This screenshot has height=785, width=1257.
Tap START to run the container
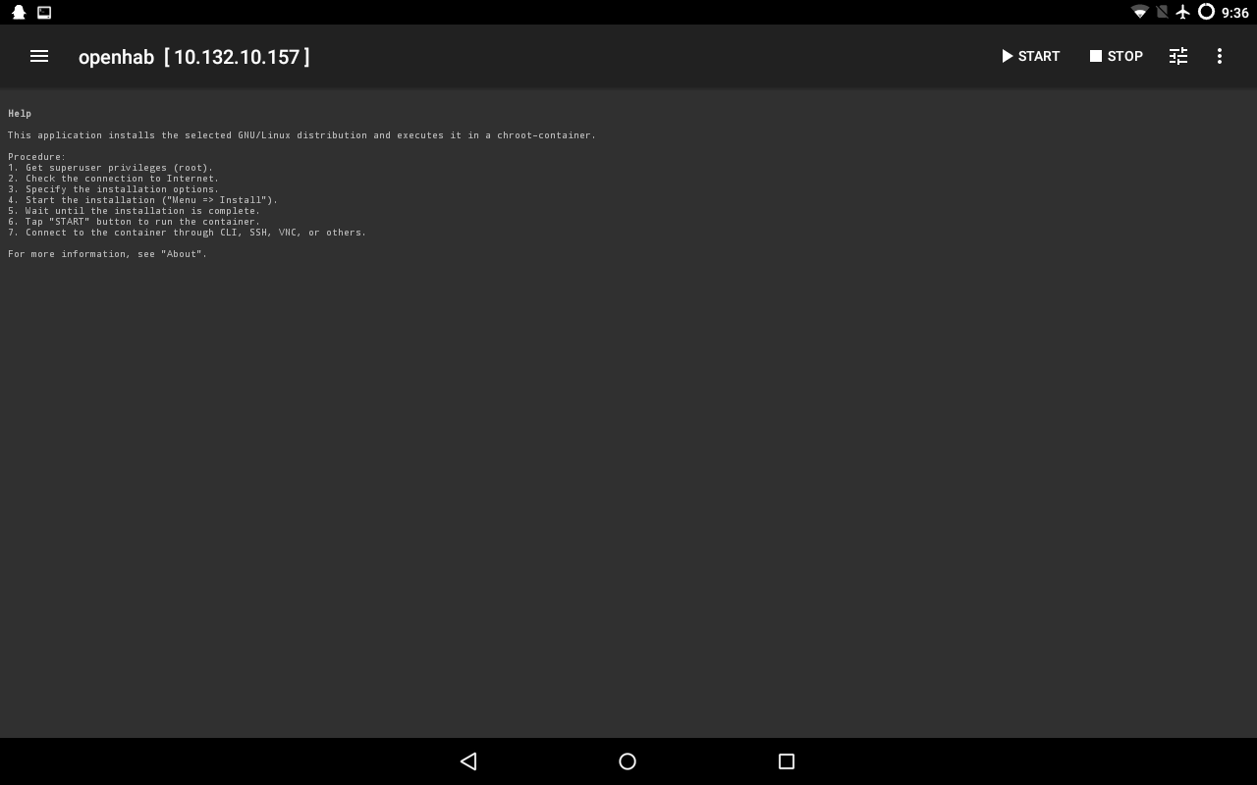tap(1030, 56)
